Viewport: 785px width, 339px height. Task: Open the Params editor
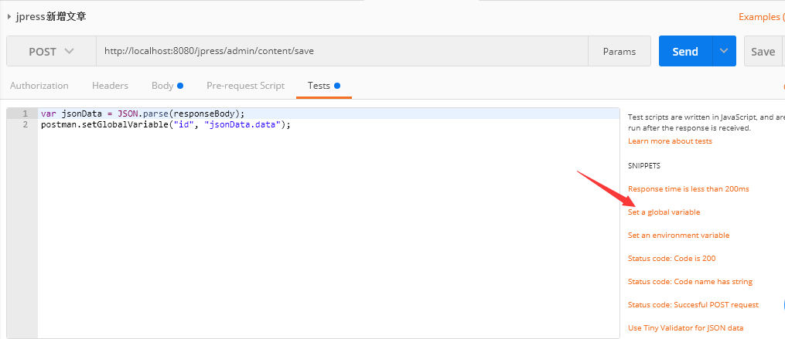[619, 52]
